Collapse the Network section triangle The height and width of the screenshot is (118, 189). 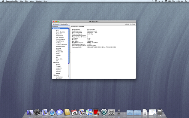point(53,63)
